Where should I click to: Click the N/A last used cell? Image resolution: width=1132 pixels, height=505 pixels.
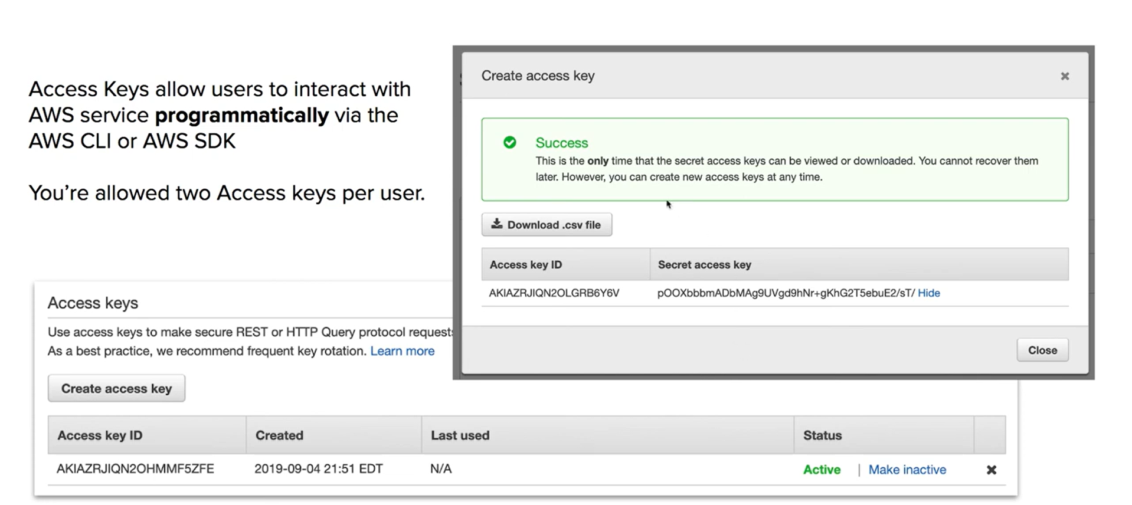441,469
